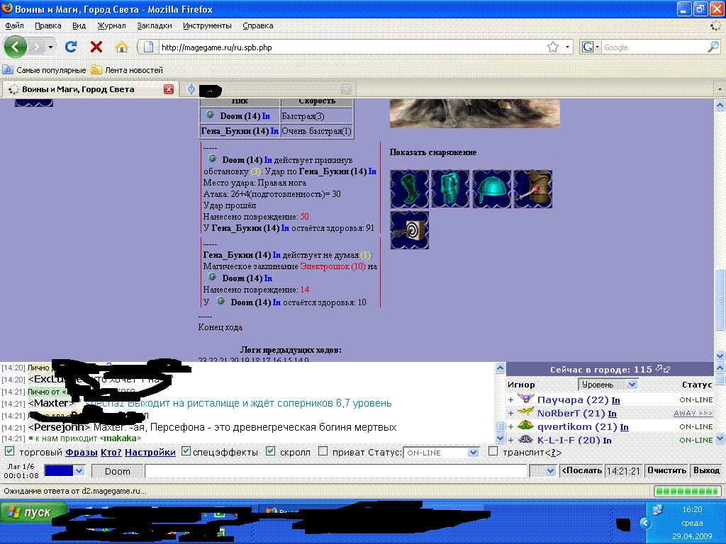Image resolution: width=726 pixels, height=544 pixels.
Task: Enable the приват checkbox
Action: [323, 451]
